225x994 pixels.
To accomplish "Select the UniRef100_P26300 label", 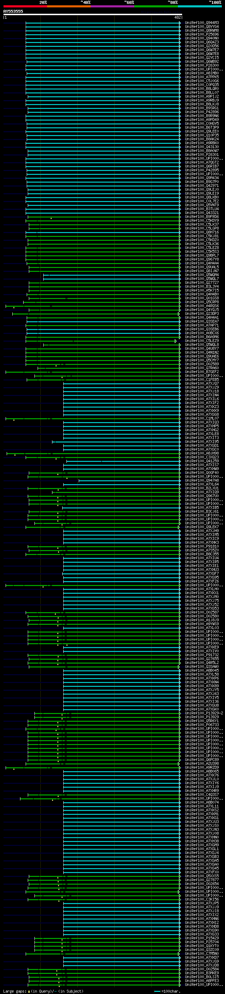I will (x=202, y=65).
